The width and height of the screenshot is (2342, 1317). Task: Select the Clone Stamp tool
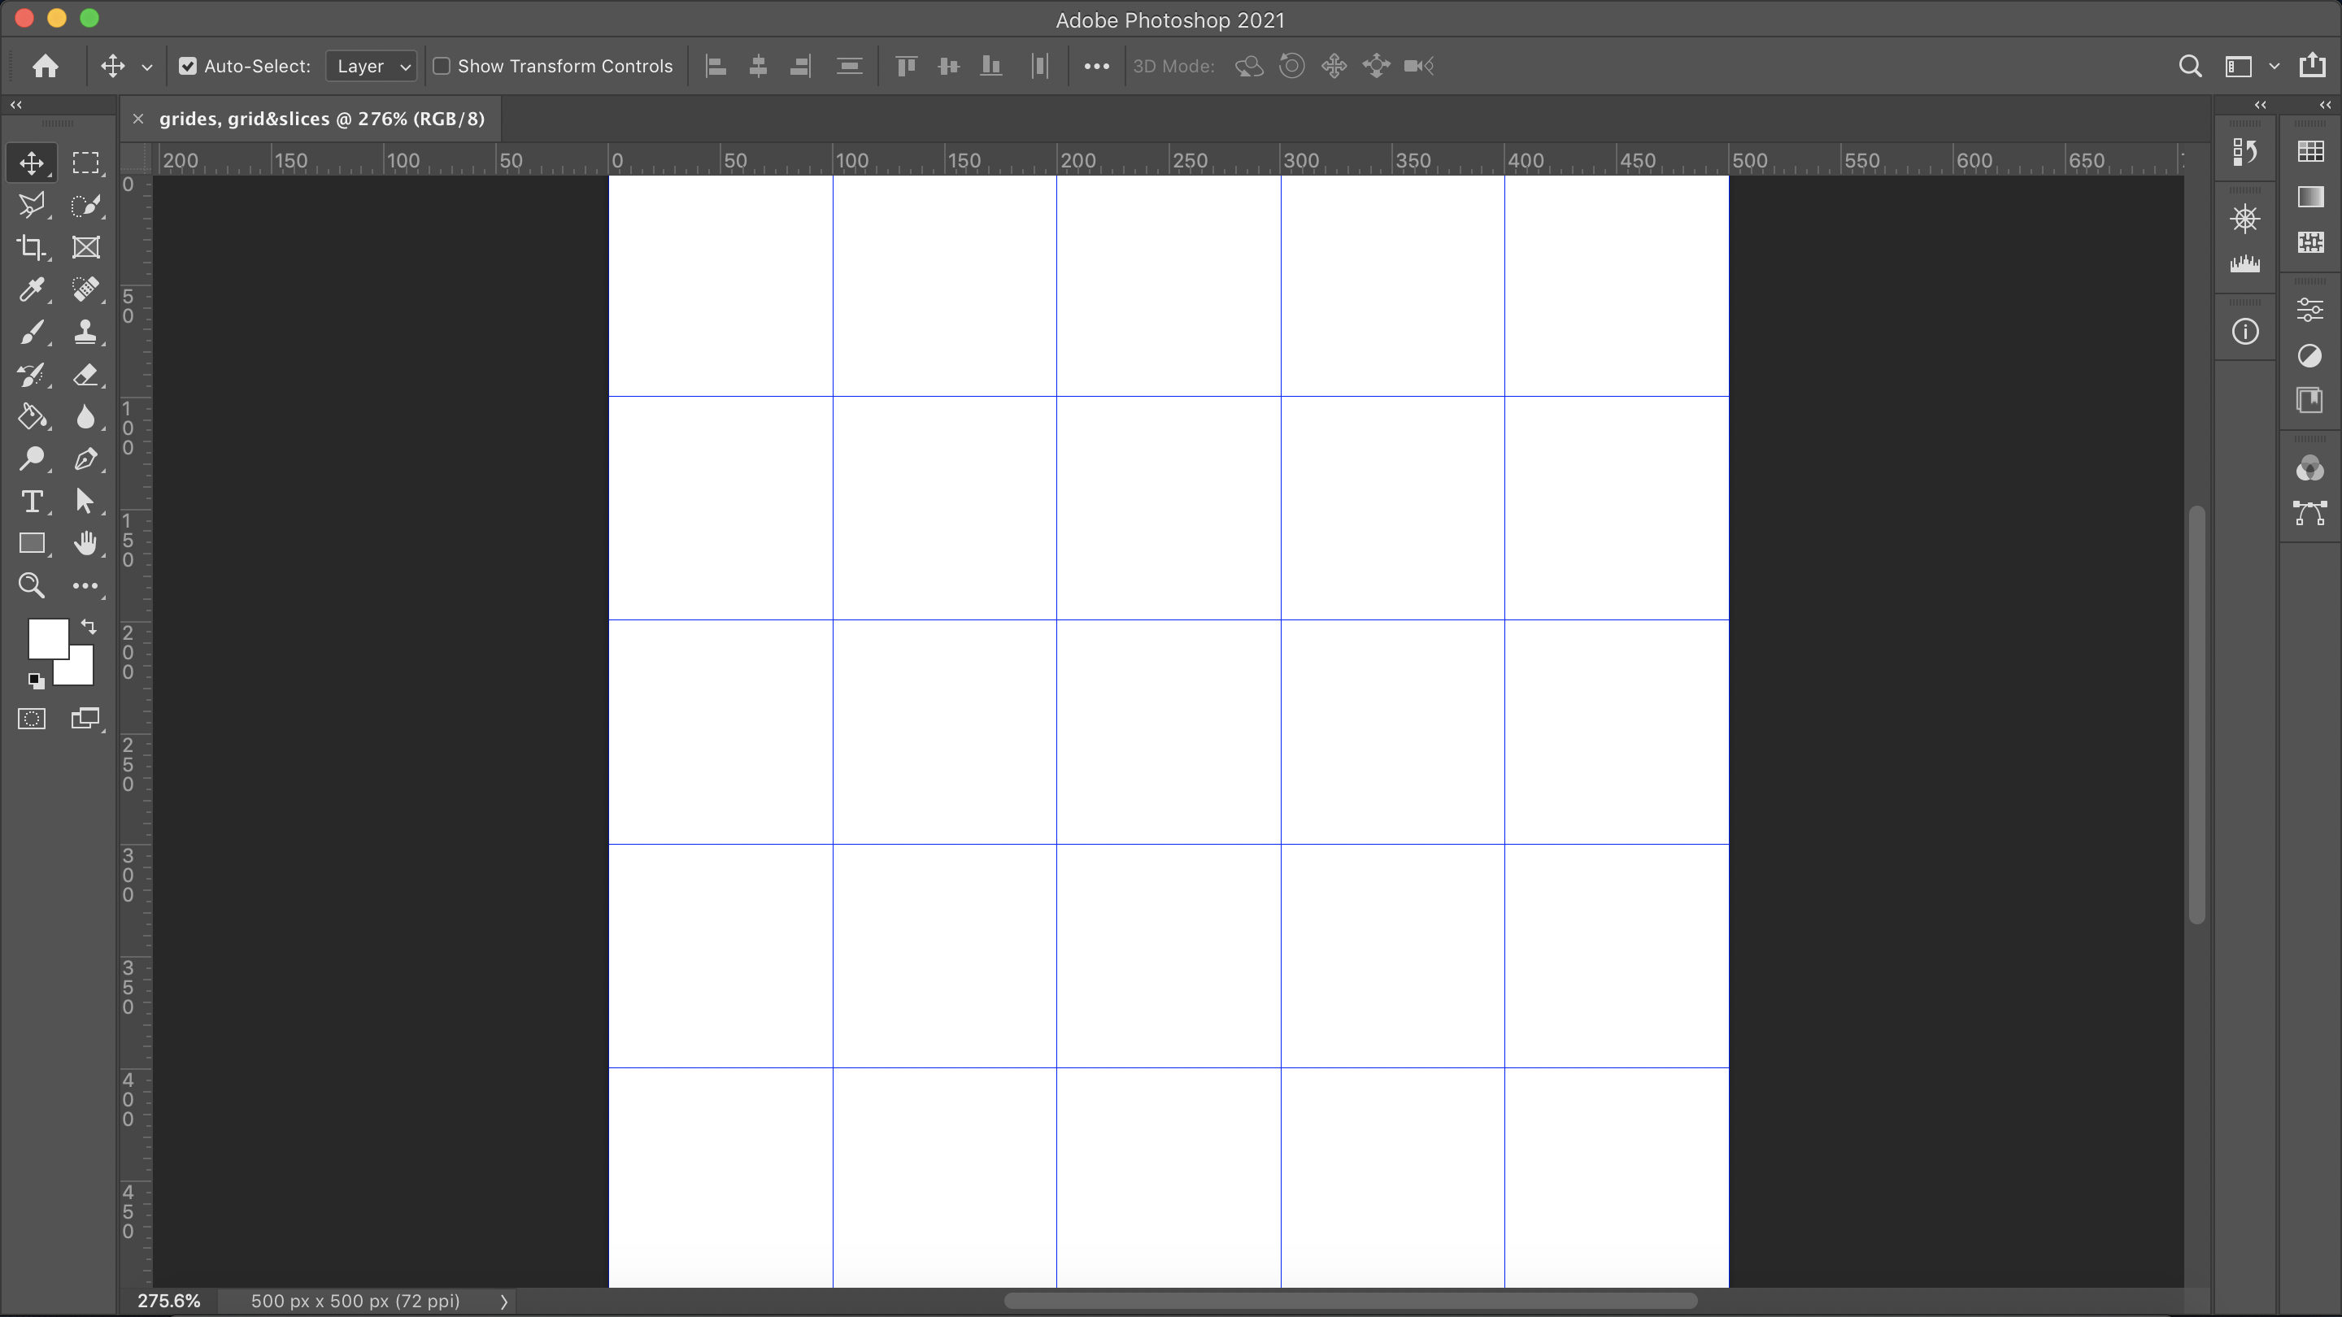click(85, 332)
